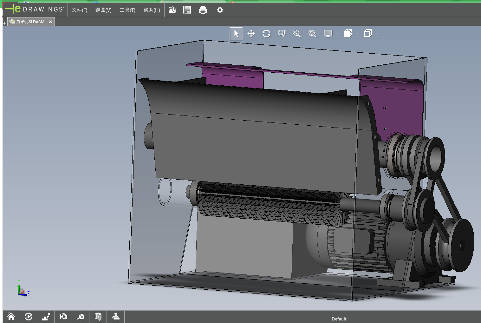
Task: Open the 文件(F) menu
Action: coord(79,10)
